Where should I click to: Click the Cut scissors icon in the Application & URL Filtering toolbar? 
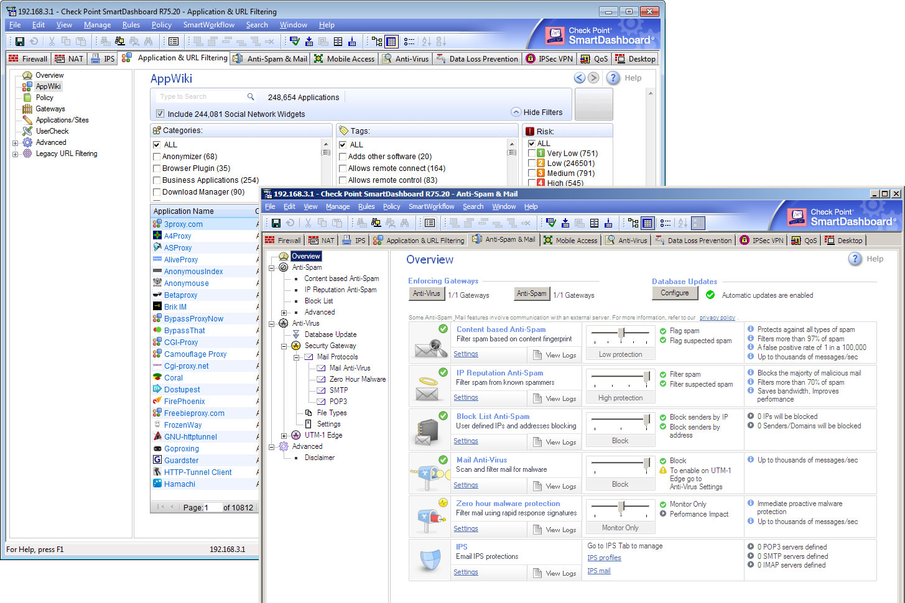52,42
